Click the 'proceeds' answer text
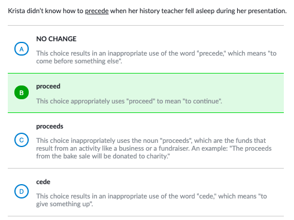The height and width of the screenshot is (220, 294). (50, 126)
